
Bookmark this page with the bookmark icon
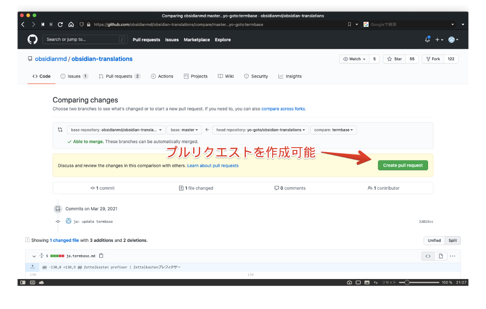(x=350, y=24)
